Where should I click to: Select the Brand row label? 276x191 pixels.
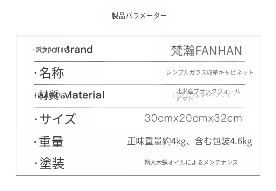(63, 50)
